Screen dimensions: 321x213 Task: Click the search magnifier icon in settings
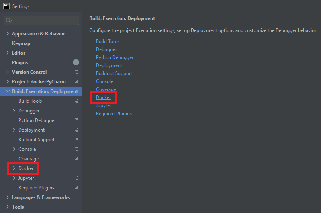(9, 20)
